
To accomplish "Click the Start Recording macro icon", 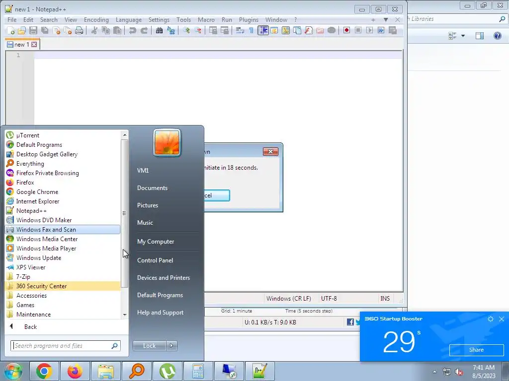I will pyautogui.click(x=346, y=30).
